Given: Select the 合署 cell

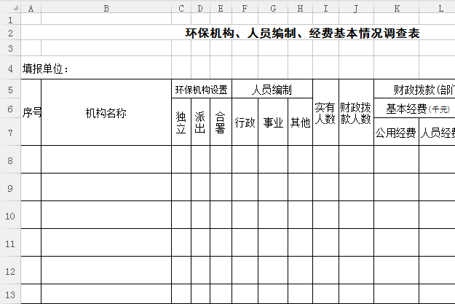Looking at the screenshot, I should pyautogui.click(x=221, y=122).
